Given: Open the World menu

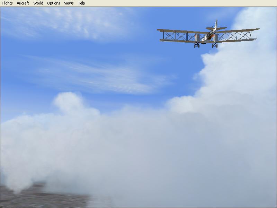Looking at the screenshot, I should (38, 3).
